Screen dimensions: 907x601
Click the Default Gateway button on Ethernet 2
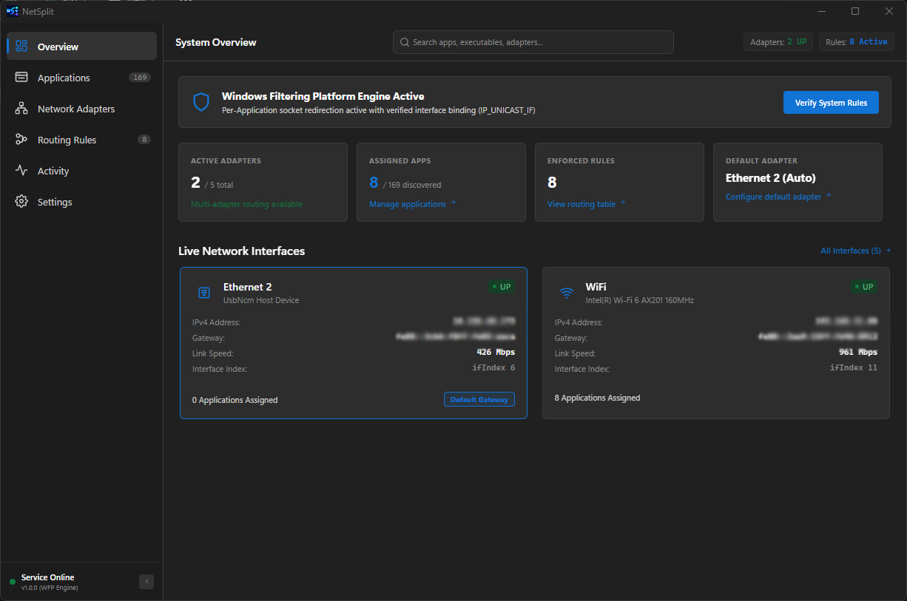[479, 399]
